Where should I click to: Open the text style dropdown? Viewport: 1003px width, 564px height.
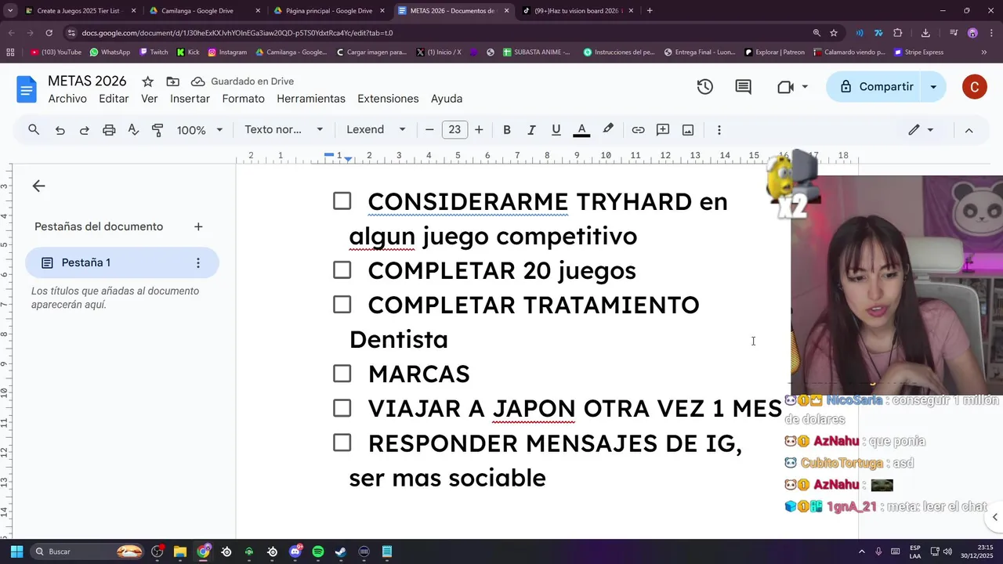[x=284, y=130]
